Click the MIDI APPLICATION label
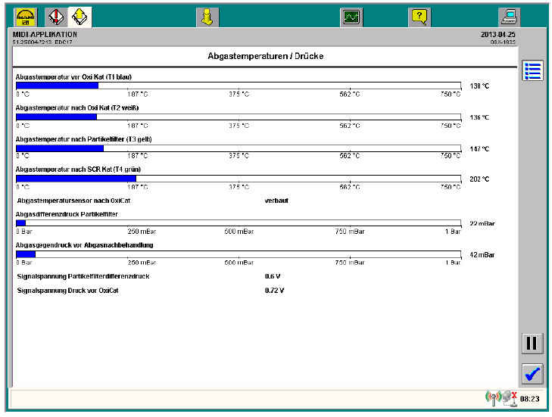The height and width of the screenshot is (417, 552). pyautogui.click(x=45, y=34)
